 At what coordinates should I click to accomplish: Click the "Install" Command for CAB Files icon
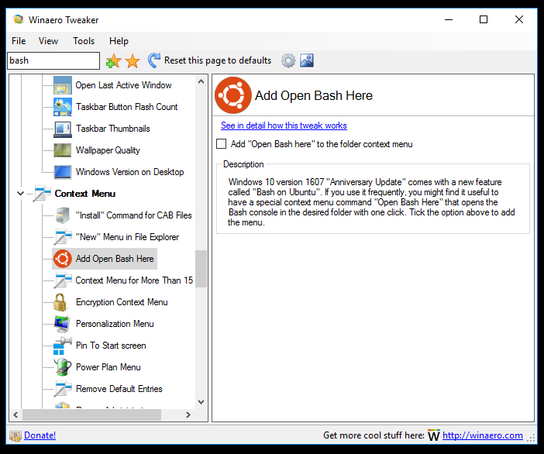click(63, 215)
